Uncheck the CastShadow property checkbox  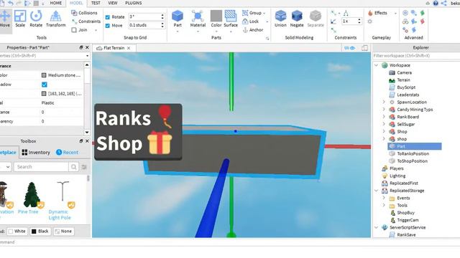point(45,85)
